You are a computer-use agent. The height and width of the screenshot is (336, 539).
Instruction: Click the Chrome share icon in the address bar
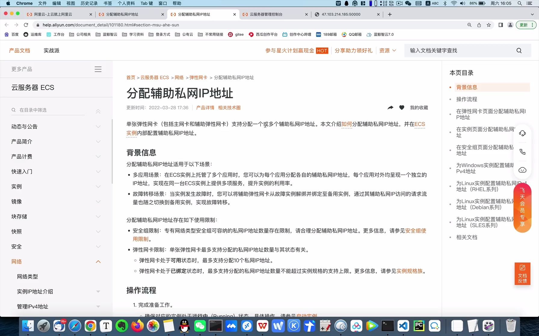479,25
